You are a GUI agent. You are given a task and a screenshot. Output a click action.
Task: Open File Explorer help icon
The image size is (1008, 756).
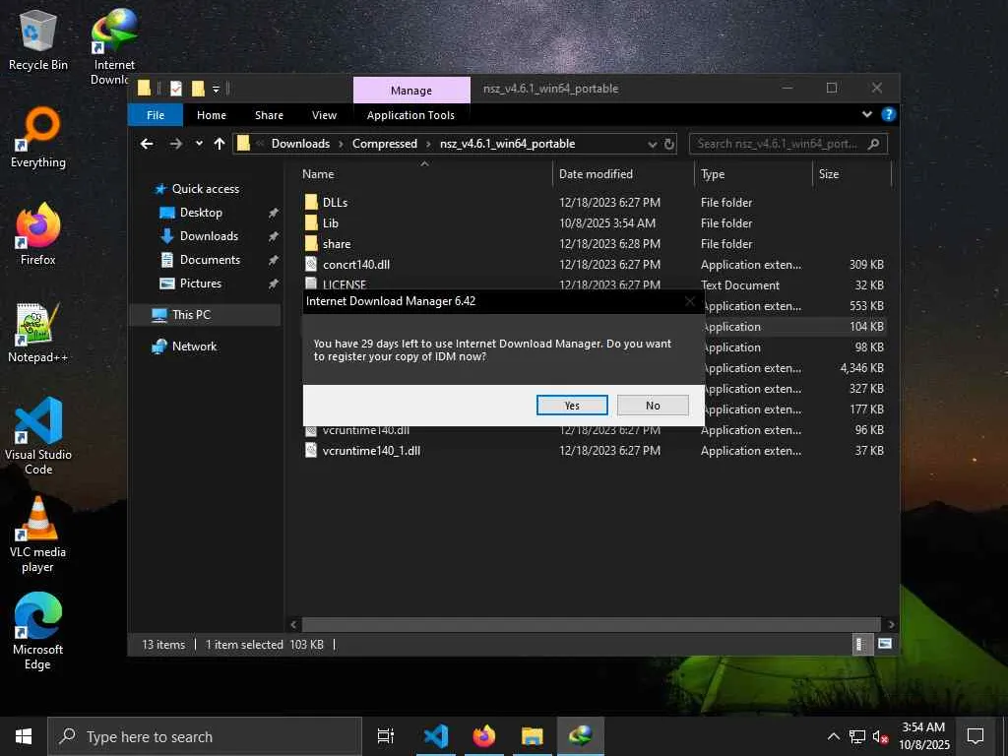point(889,114)
